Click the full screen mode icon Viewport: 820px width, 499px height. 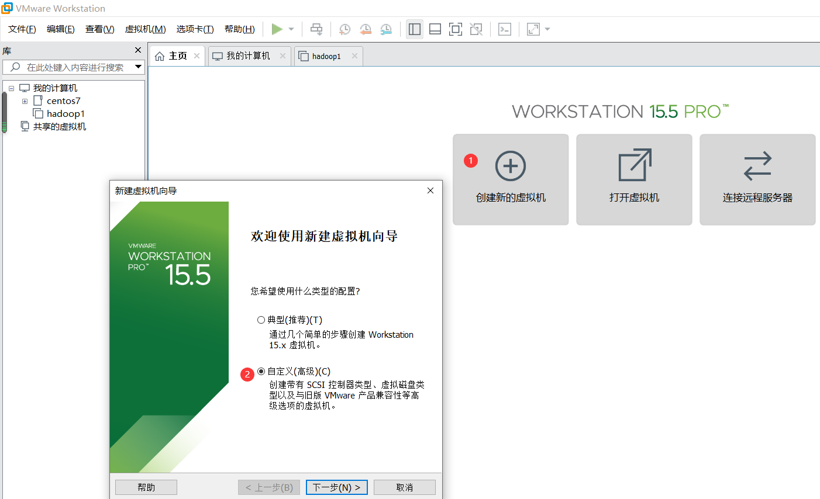point(456,29)
